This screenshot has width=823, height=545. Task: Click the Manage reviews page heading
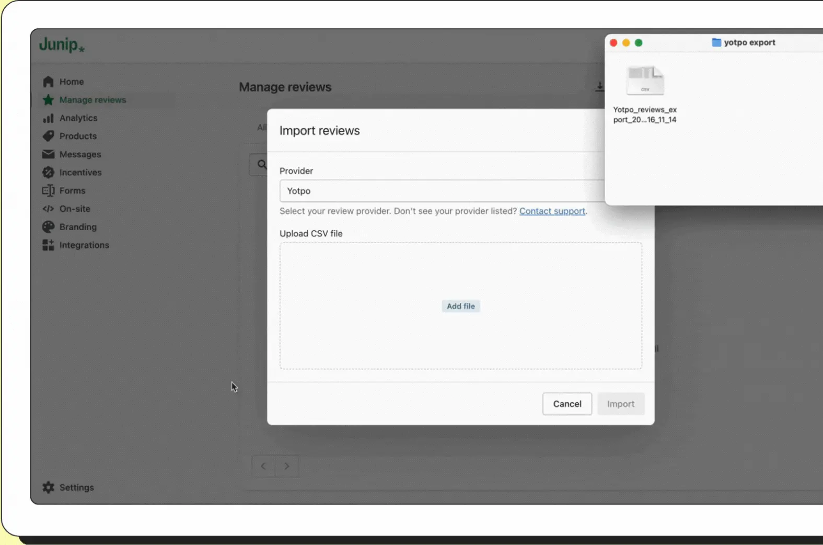(285, 87)
